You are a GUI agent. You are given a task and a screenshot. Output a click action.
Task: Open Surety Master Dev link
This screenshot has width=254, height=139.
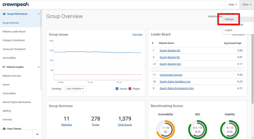[x=170, y=64]
